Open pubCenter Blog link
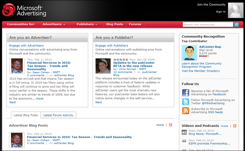The height and width of the screenshot is (151, 245). [x=135, y=73]
